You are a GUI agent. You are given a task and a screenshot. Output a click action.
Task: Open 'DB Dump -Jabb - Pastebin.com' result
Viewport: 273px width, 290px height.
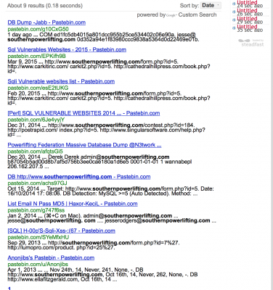pos(46,22)
